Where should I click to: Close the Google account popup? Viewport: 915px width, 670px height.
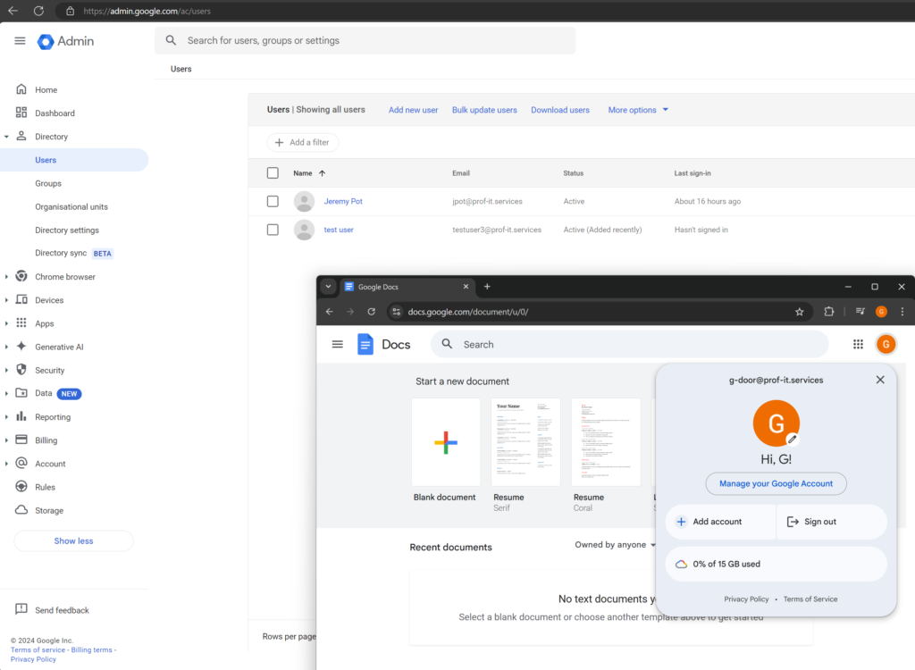pos(880,380)
